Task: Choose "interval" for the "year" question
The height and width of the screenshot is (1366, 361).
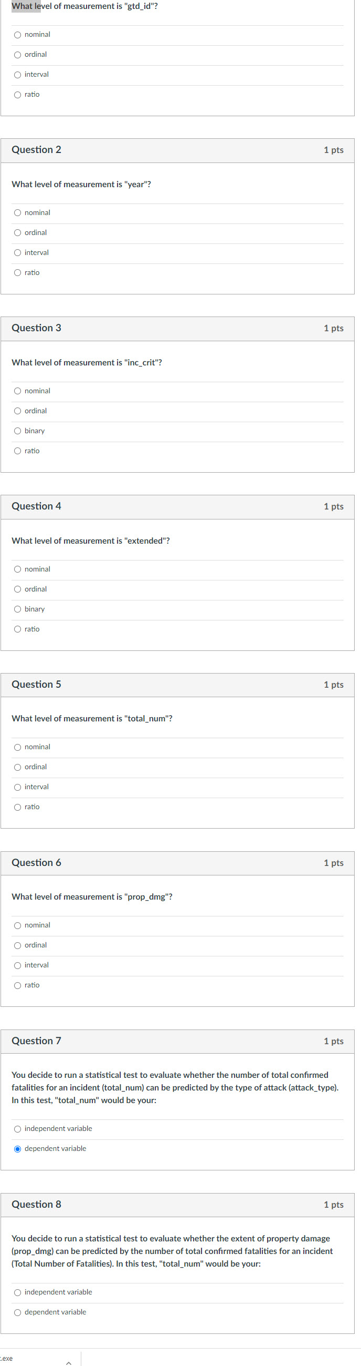Action: click(x=17, y=252)
